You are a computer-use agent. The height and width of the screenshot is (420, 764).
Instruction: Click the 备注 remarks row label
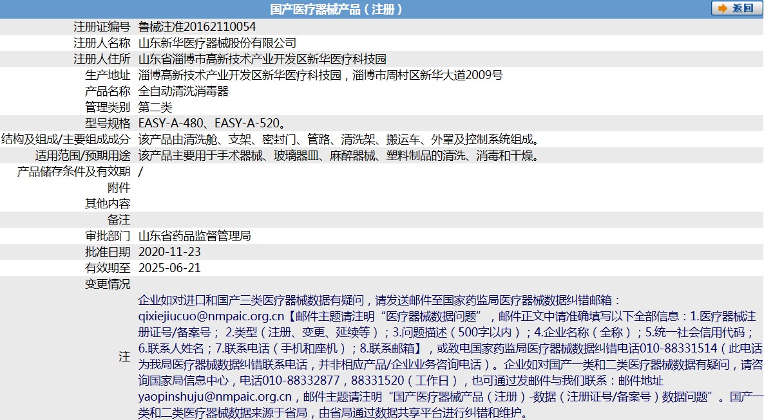pyautogui.click(x=119, y=220)
